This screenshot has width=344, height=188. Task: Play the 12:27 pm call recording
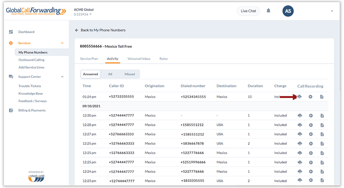click(311, 134)
